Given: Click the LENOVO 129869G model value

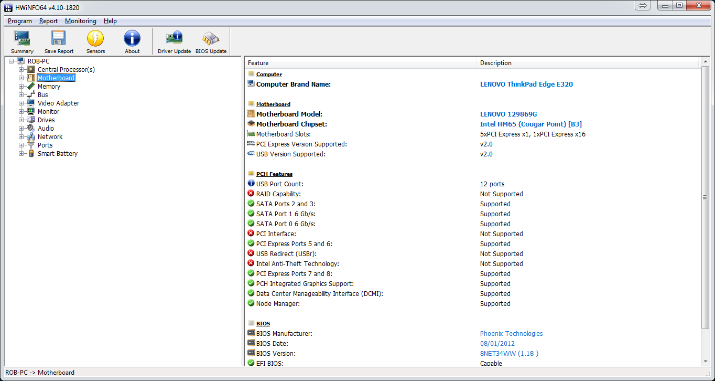Looking at the screenshot, I should (x=508, y=114).
